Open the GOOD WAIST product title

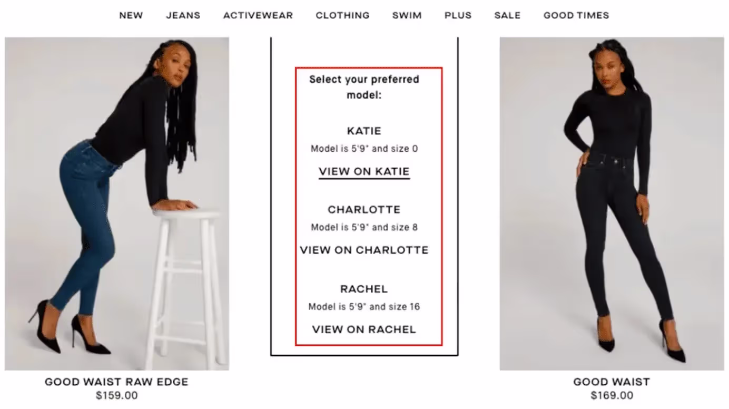612,382
